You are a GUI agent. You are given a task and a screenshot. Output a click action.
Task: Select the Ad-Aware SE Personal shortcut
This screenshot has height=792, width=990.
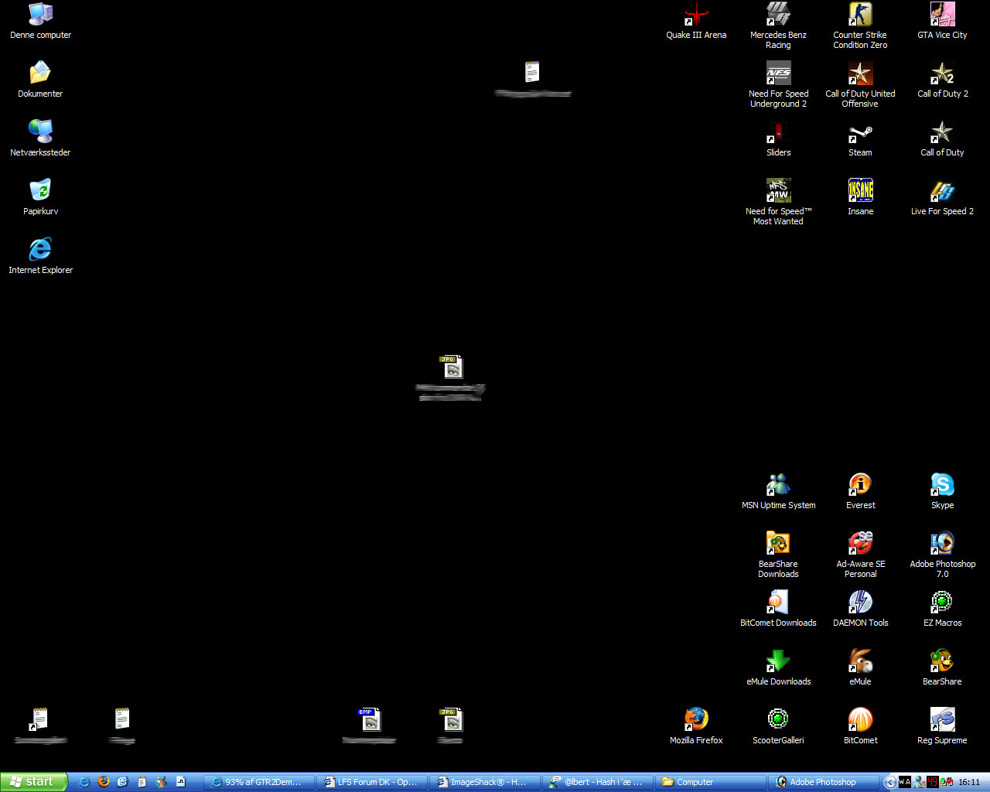tap(860, 555)
